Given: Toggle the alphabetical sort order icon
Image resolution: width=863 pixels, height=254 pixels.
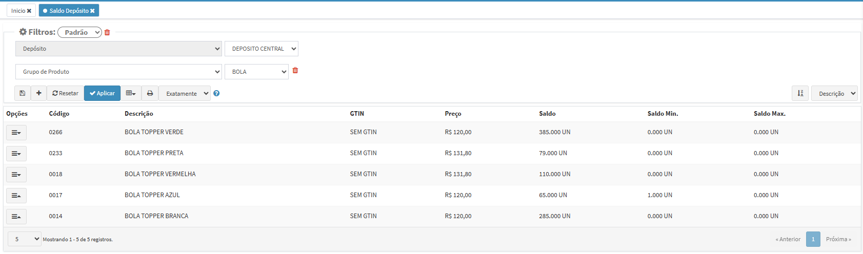Looking at the screenshot, I should 800,93.
